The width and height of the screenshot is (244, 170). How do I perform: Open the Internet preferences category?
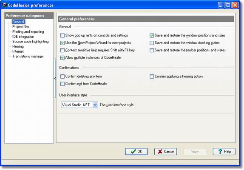tap(18, 51)
